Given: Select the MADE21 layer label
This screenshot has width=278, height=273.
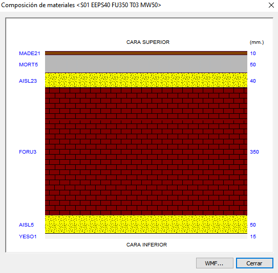Looking at the screenshot, I should (x=30, y=54).
